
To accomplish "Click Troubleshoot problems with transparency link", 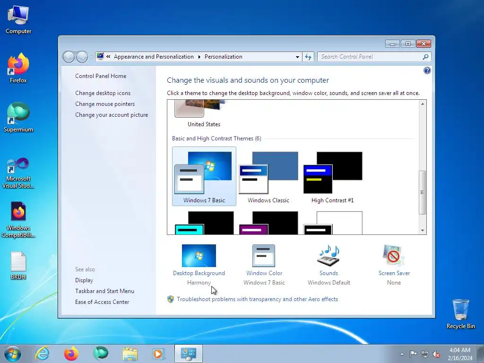I will pos(257,299).
